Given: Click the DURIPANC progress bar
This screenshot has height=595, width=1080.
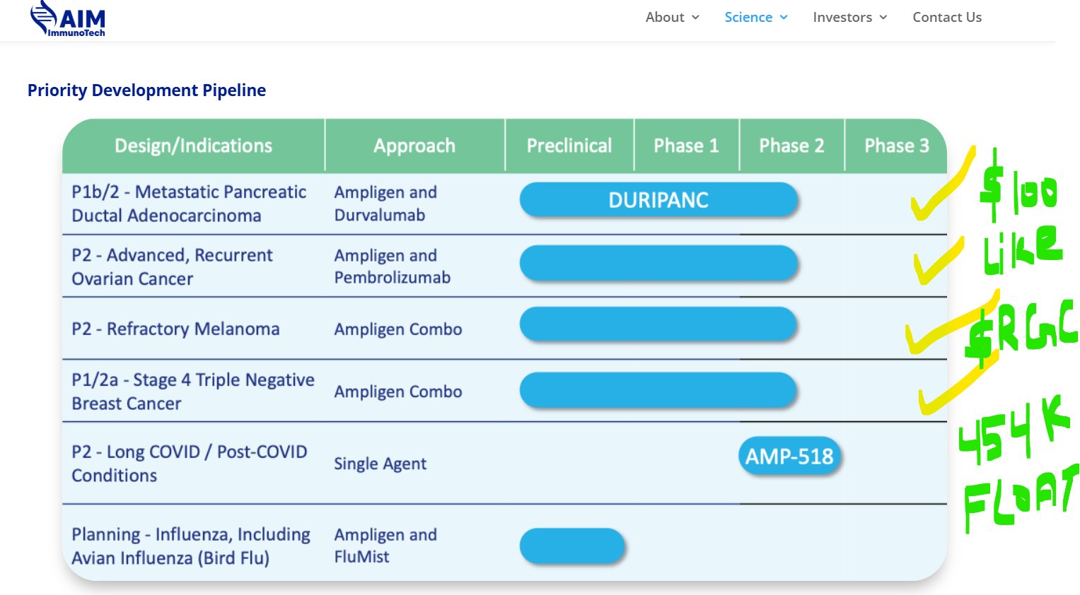Looking at the screenshot, I should click(658, 200).
